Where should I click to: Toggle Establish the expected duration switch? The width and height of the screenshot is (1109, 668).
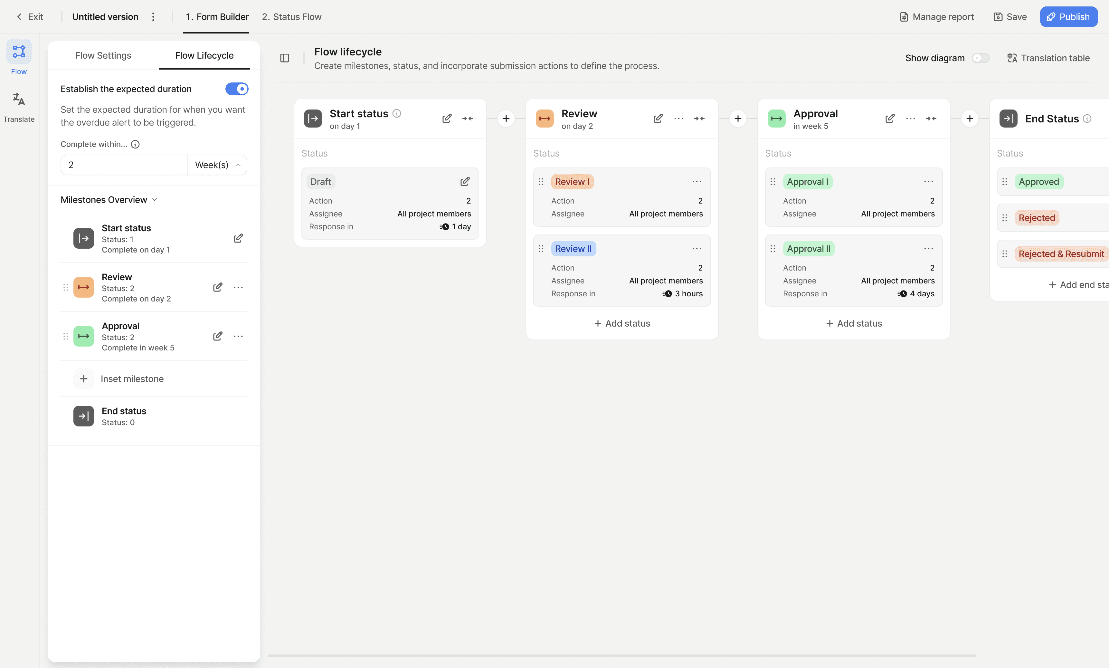(x=237, y=89)
